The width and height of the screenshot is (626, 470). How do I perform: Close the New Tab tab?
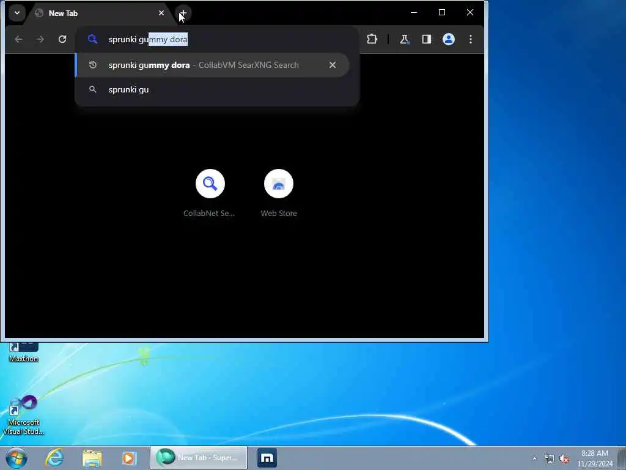[x=161, y=13]
